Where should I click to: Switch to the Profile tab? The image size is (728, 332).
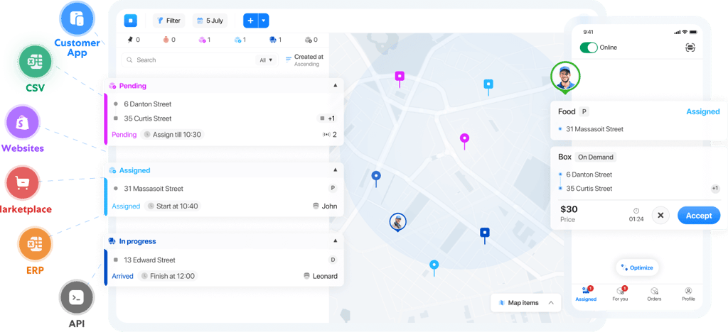688,294
